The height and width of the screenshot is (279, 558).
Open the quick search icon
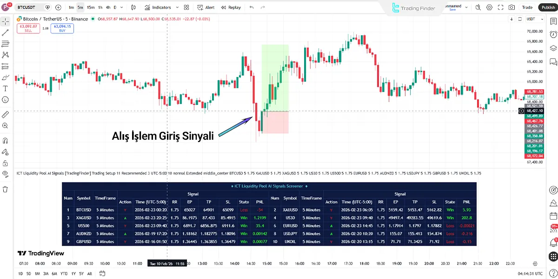(478, 7)
